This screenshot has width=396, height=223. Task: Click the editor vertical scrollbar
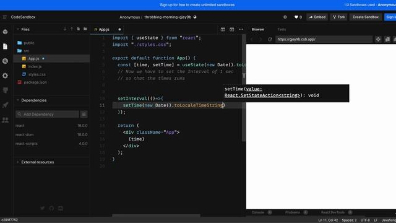[244, 88]
